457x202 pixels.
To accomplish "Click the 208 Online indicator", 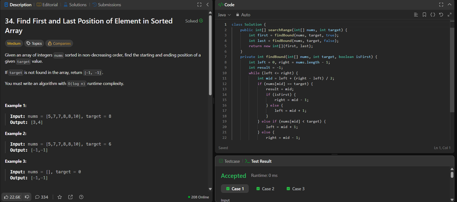I will (x=198, y=197).
